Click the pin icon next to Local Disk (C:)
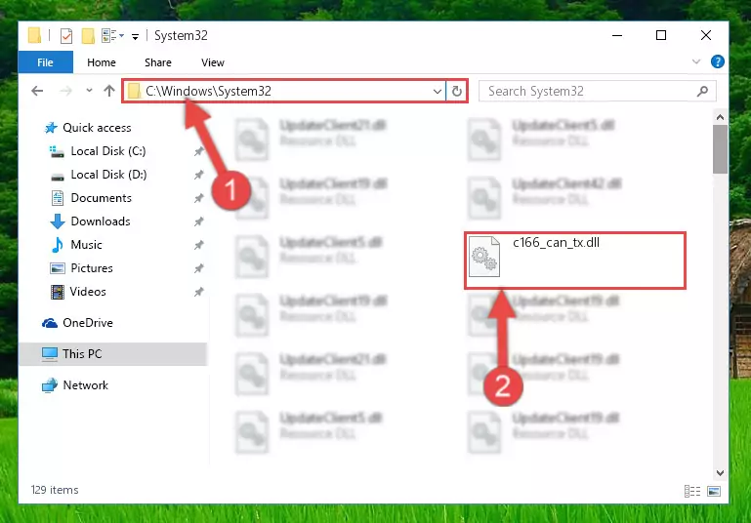This screenshot has height=523, width=751. pyautogui.click(x=199, y=151)
